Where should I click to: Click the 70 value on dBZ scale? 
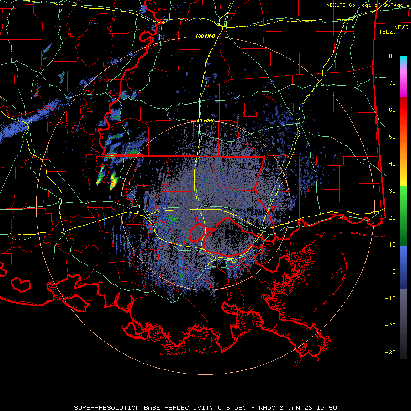coord(392,83)
